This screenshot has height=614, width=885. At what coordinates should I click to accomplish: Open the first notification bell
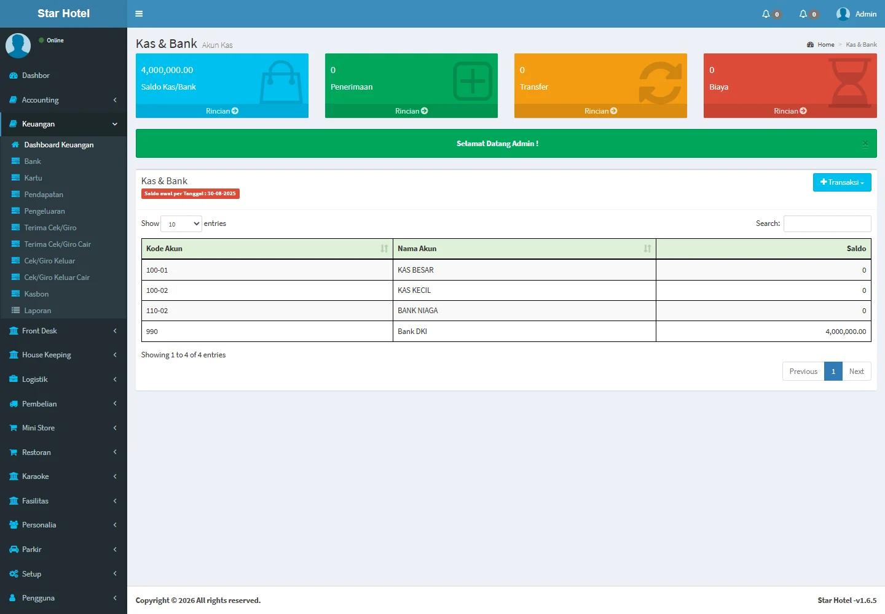766,14
